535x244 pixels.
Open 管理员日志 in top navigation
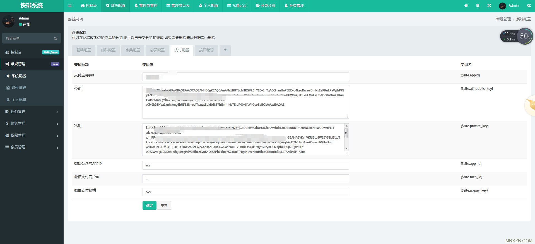(x=178, y=5)
